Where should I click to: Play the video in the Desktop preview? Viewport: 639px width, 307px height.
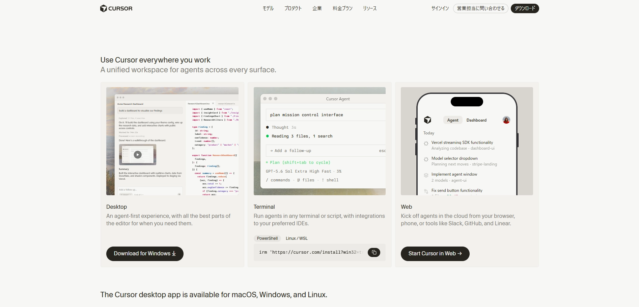138,155
